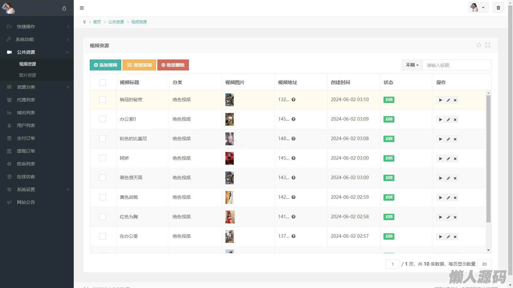513x288 pixels.
Task: Delete the 阿娇 video entry
Action: pos(455,159)
